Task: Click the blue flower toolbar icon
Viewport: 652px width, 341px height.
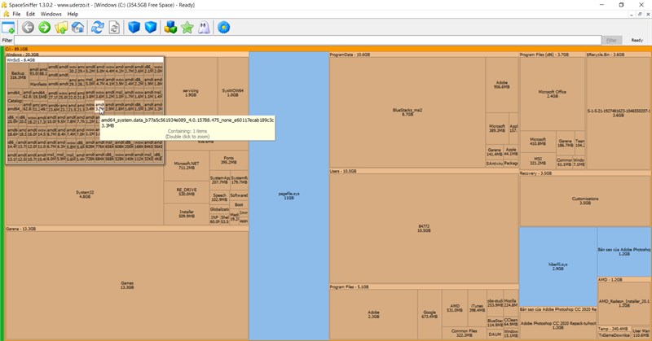Action: click(x=223, y=28)
